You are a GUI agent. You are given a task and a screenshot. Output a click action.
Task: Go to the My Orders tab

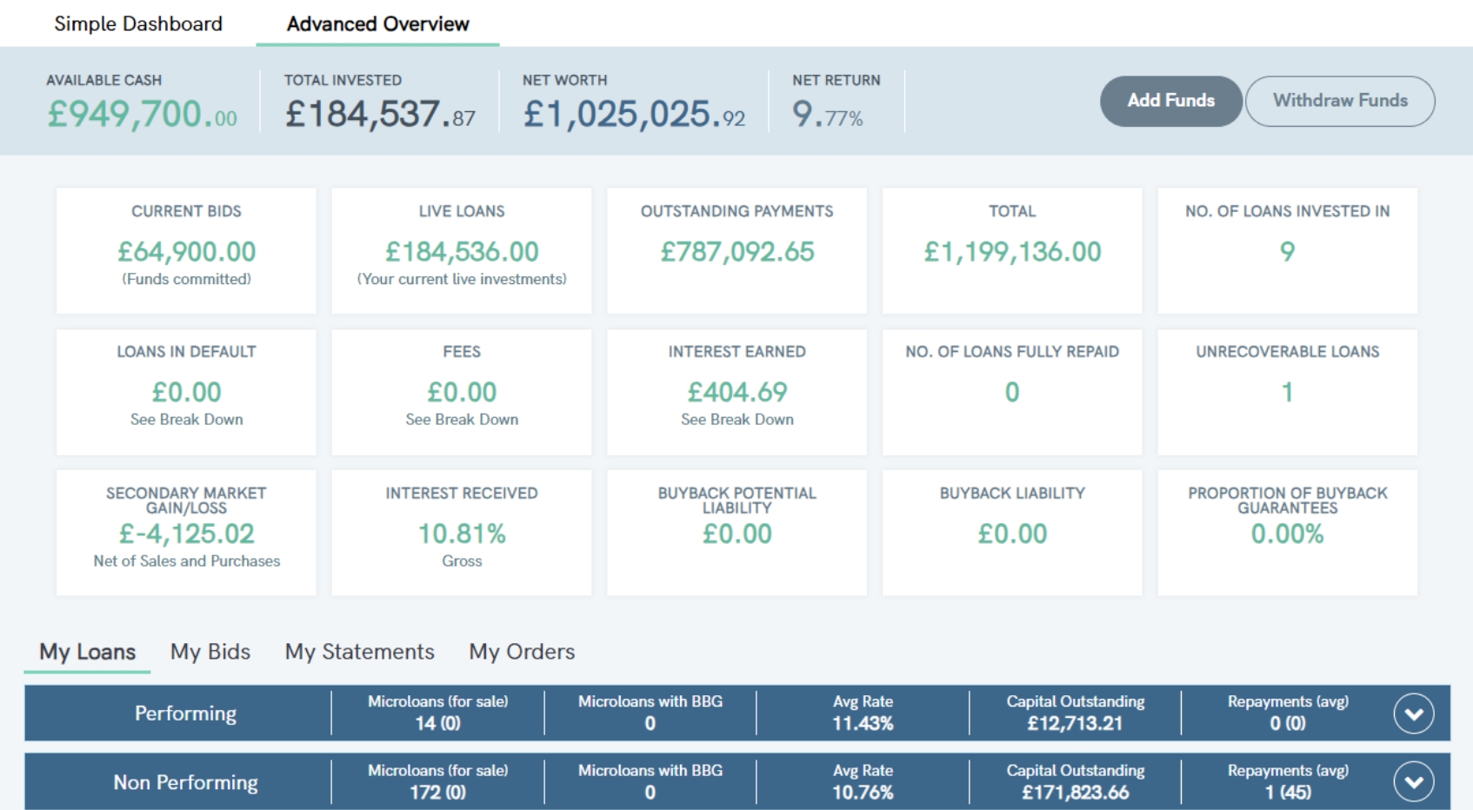point(522,652)
